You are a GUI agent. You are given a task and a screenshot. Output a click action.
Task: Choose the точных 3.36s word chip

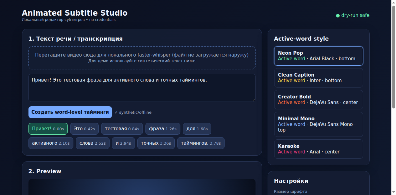tap(156, 143)
